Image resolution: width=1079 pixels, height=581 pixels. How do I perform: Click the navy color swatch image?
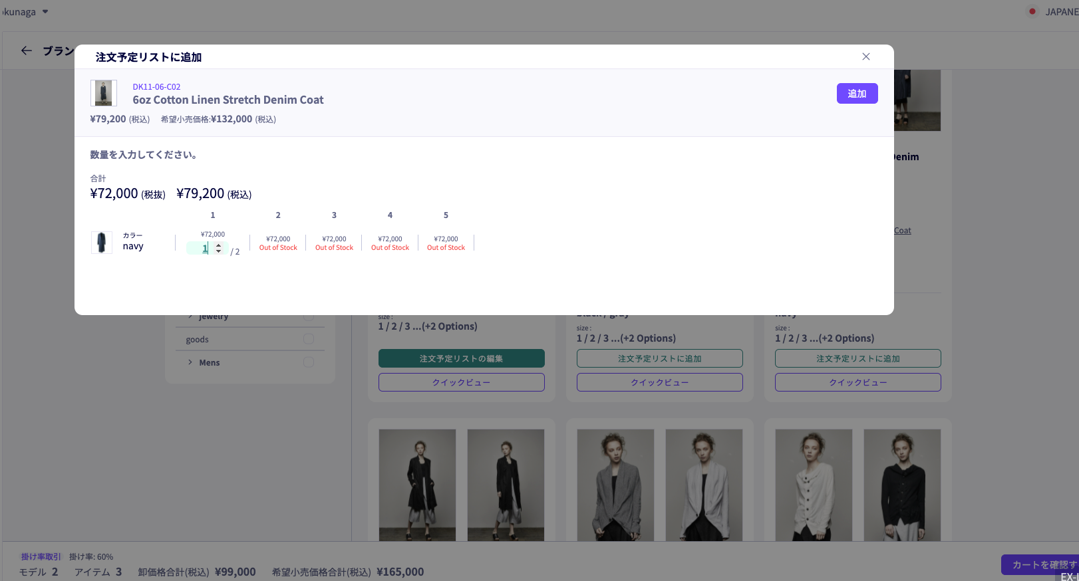pyautogui.click(x=102, y=243)
